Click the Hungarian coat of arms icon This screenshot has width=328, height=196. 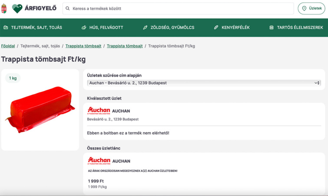[4, 8]
